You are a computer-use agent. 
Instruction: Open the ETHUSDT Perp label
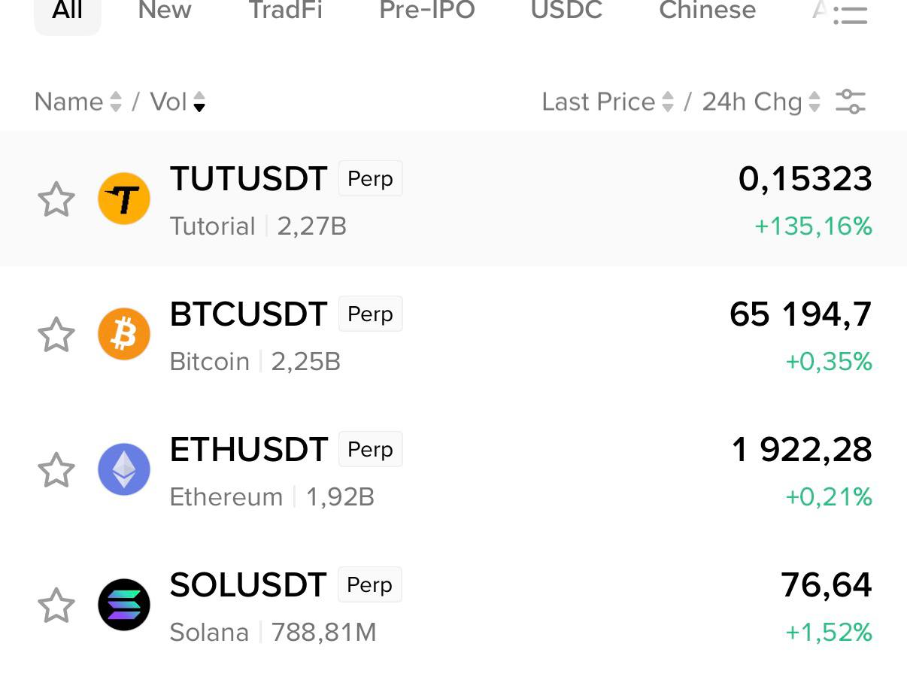point(370,449)
